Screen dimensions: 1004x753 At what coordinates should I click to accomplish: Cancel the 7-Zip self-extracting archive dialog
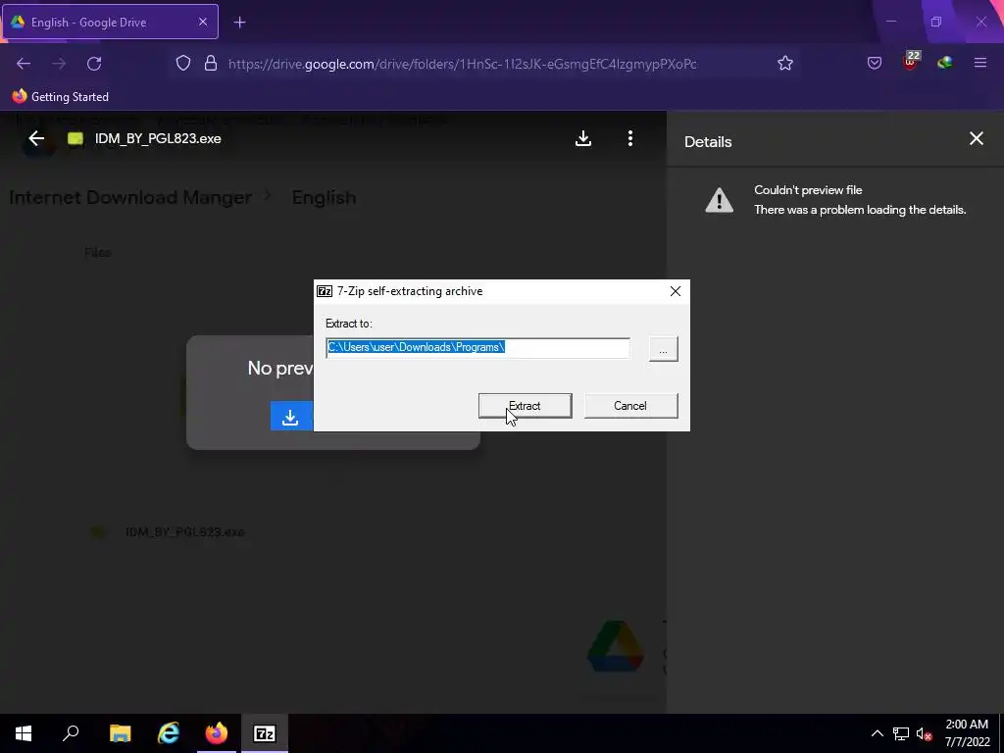[630, 406]
